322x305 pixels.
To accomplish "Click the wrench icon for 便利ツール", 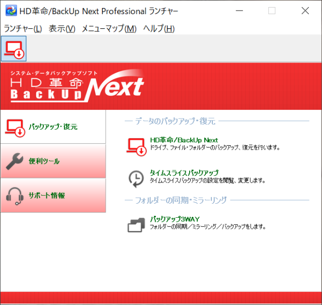I will click(15, 161).
